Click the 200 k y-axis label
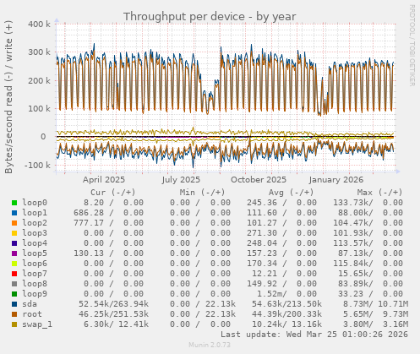 tap(39, 80)
